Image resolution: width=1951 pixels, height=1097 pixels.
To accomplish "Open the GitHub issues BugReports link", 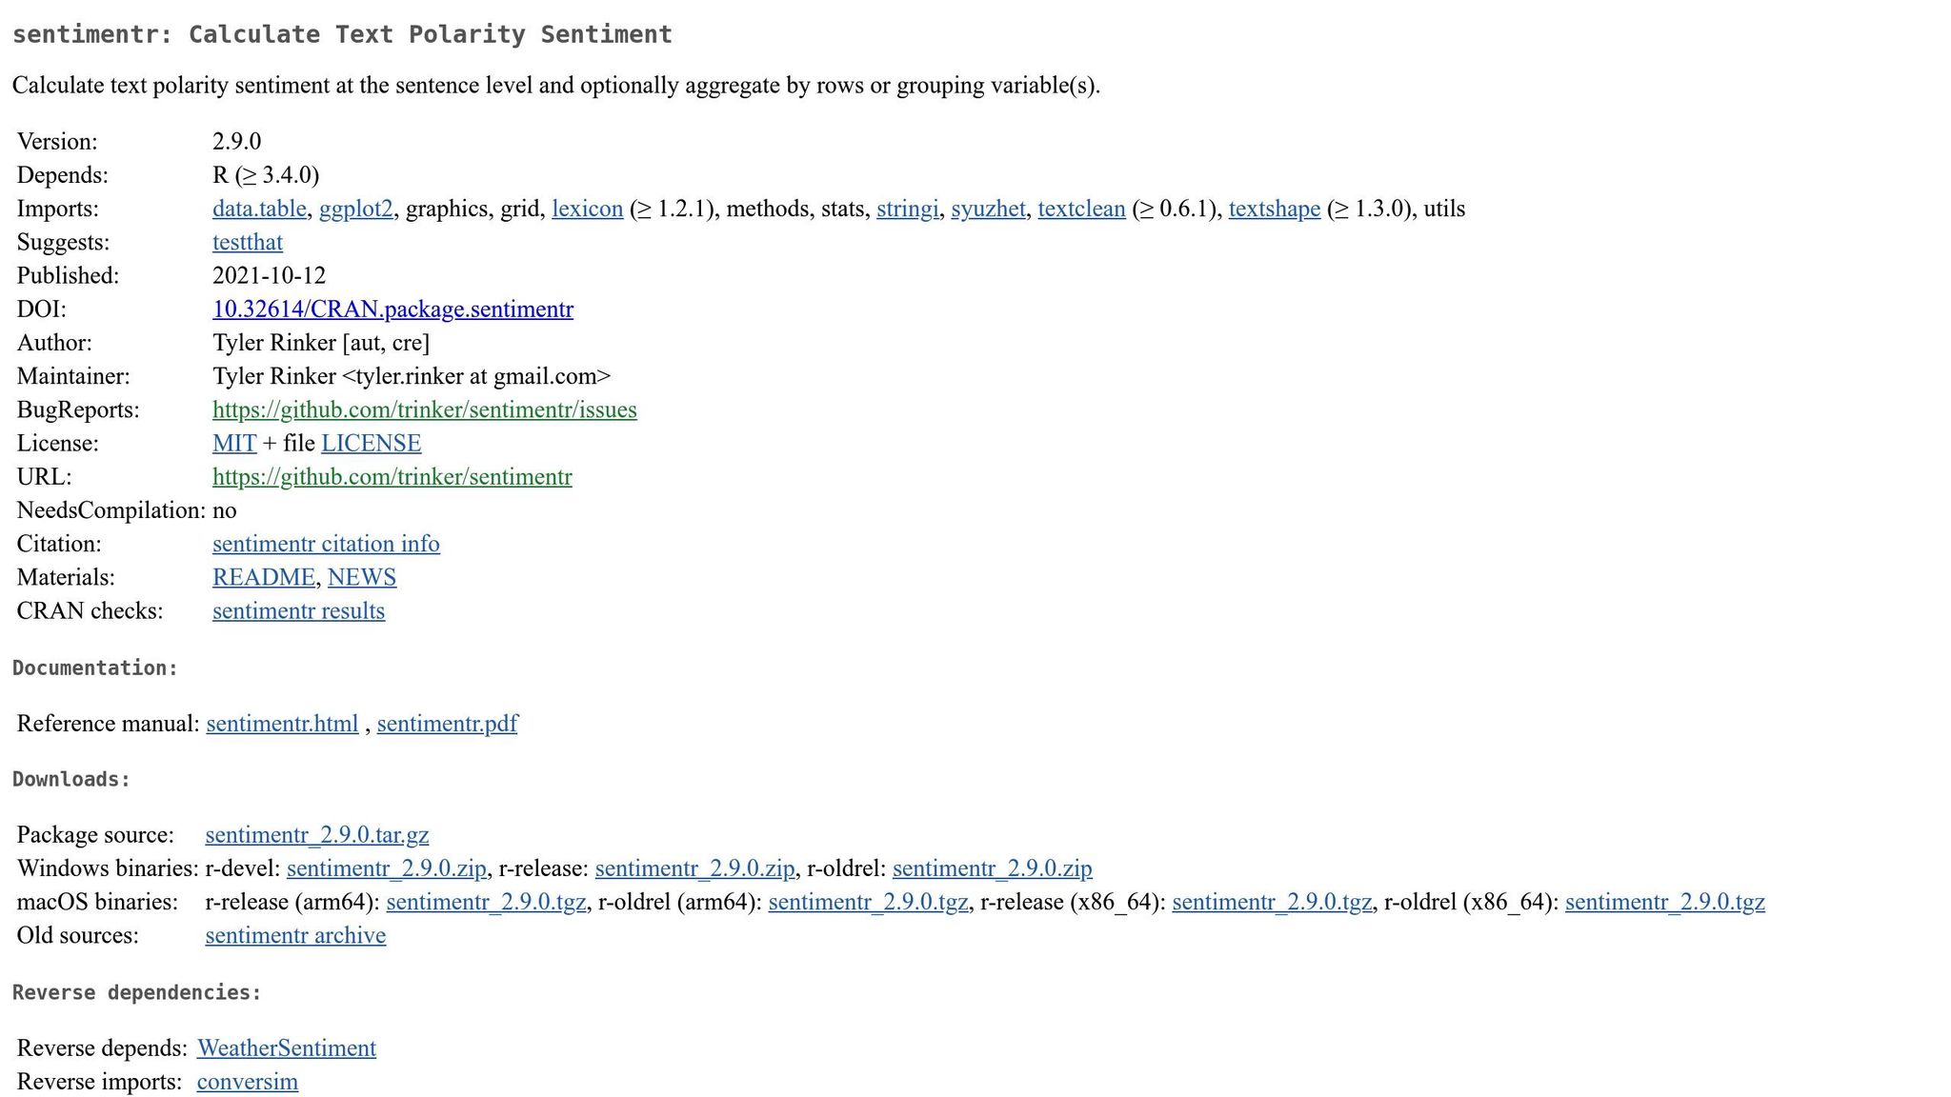I will click(424, 409).
